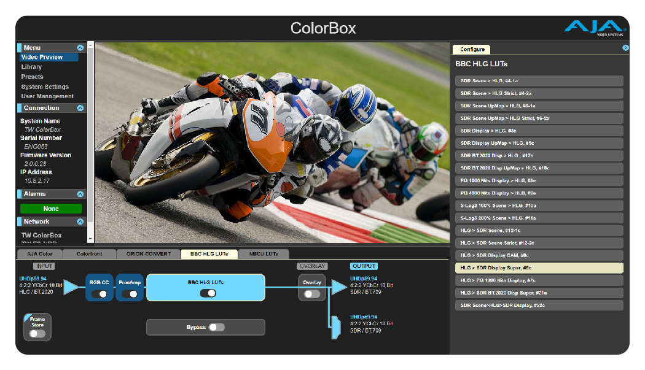Enable the Overlay switch
The image size is (645, 370).
[x=312, y=294]
